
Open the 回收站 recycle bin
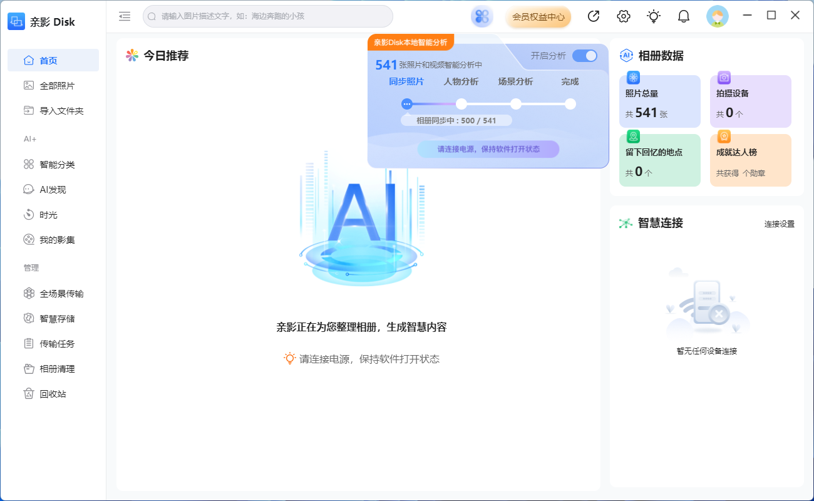[x=53, y=394]
